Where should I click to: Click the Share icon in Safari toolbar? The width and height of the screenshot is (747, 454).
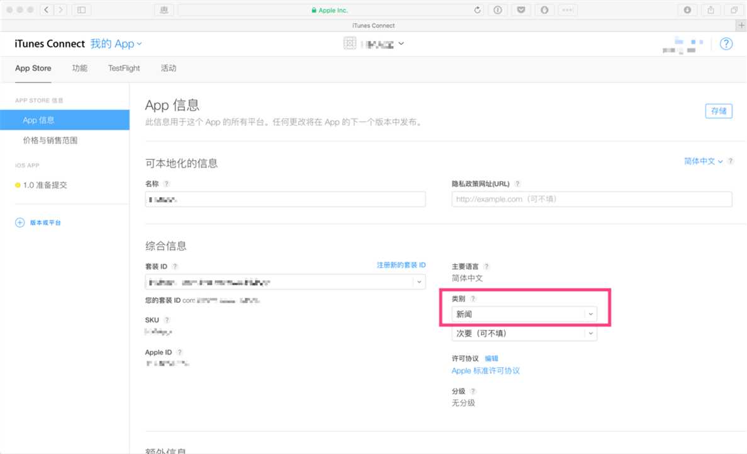point(710,9)
